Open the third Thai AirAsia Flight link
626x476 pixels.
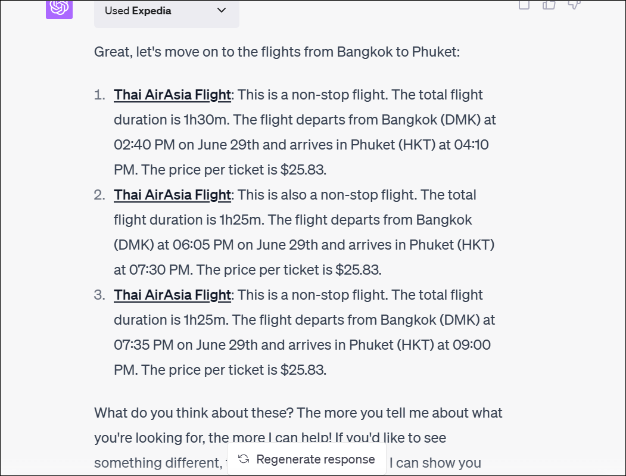point(172,295)
